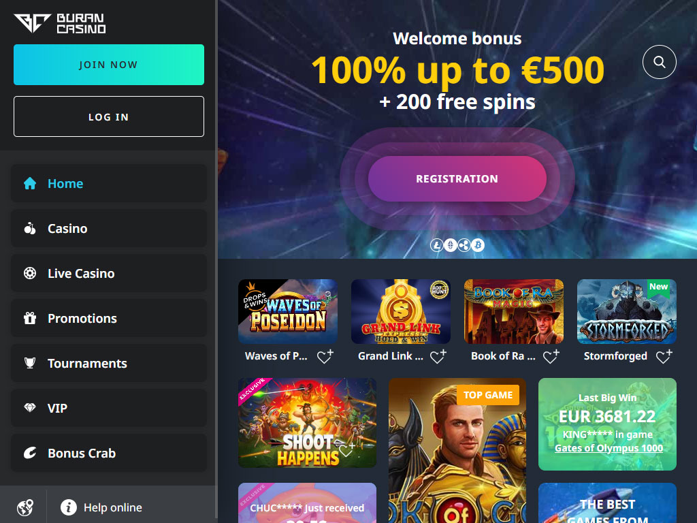Open the Bonus Crab menu item
This screenshot has width=697, height=523.
pyautogui.click(x=109, y=453)
